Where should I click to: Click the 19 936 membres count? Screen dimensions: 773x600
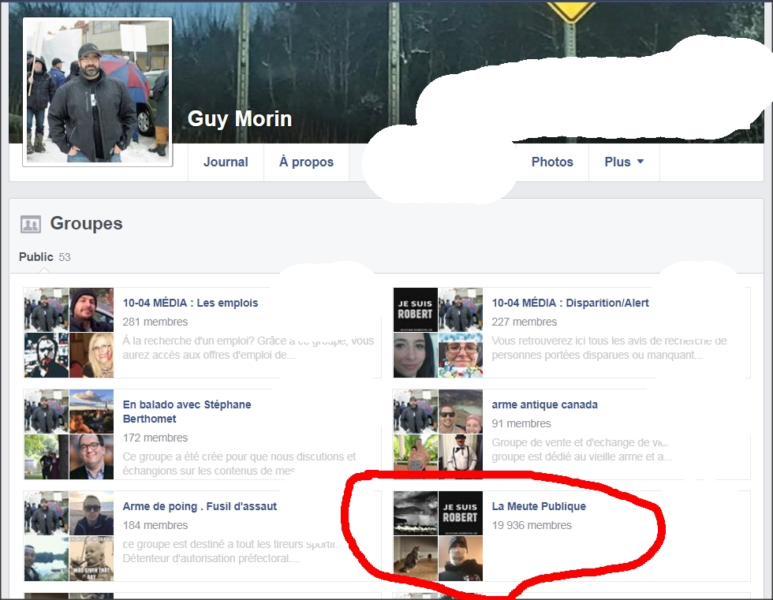click(532, 526)
